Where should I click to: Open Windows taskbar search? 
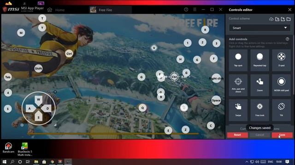click(12, 162)
